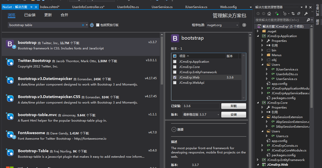The width and height of the screenshot is (322, 168).
Task: Click the Home icon in Solution Explorer toolbar
Action: [269, 14]
